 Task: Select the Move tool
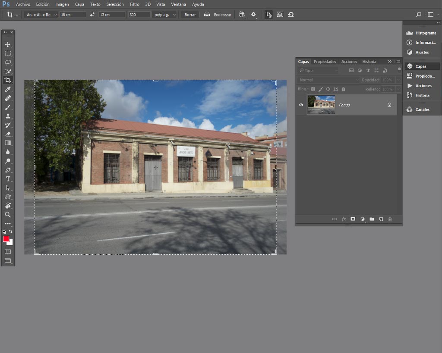pyautogui.click(x=8, y=44)
